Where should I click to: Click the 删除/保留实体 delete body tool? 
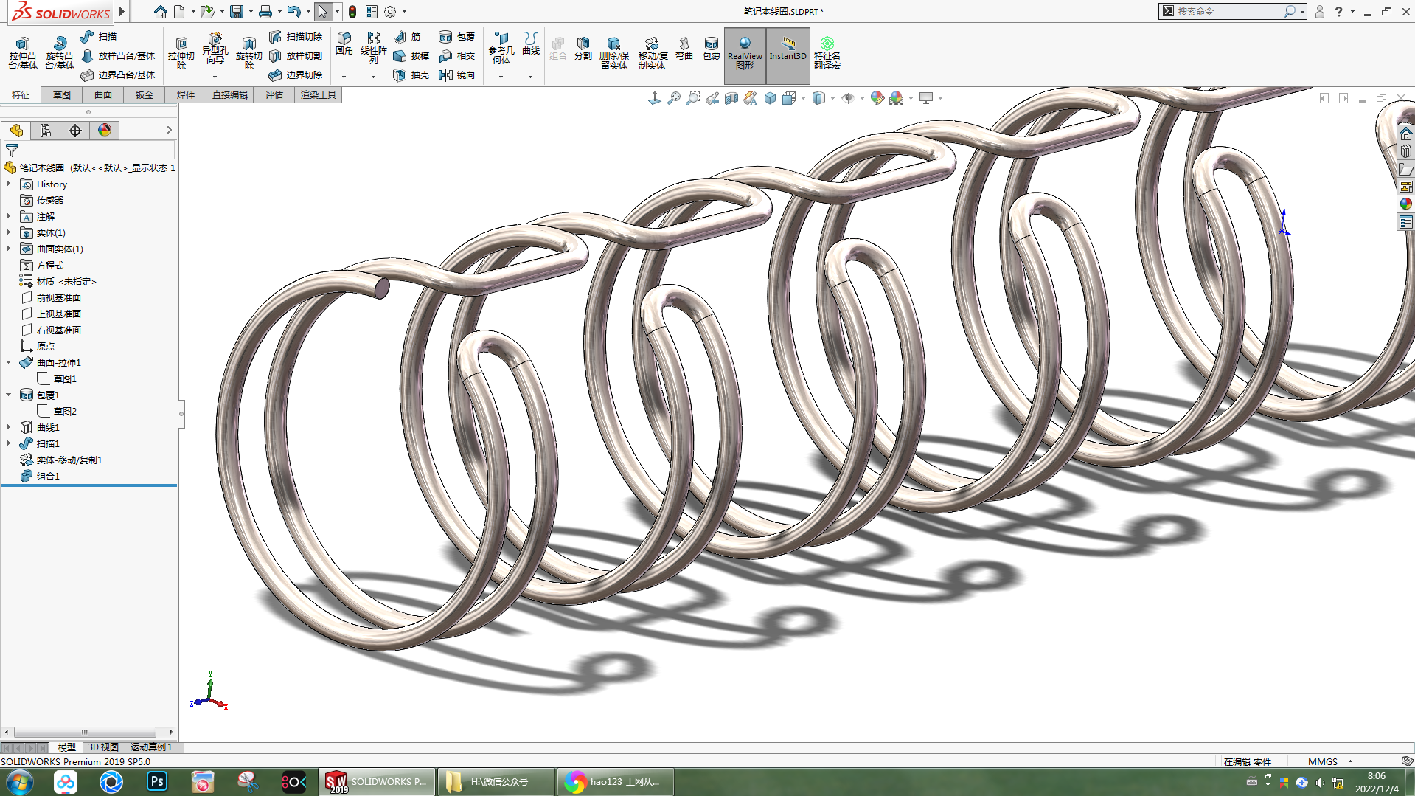(x=613, y=53)
